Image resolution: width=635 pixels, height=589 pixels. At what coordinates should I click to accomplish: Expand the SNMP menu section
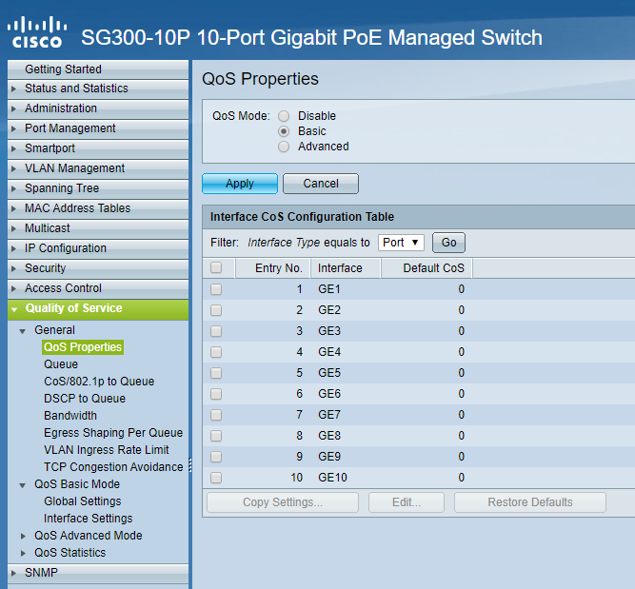[x=42, y=573]
